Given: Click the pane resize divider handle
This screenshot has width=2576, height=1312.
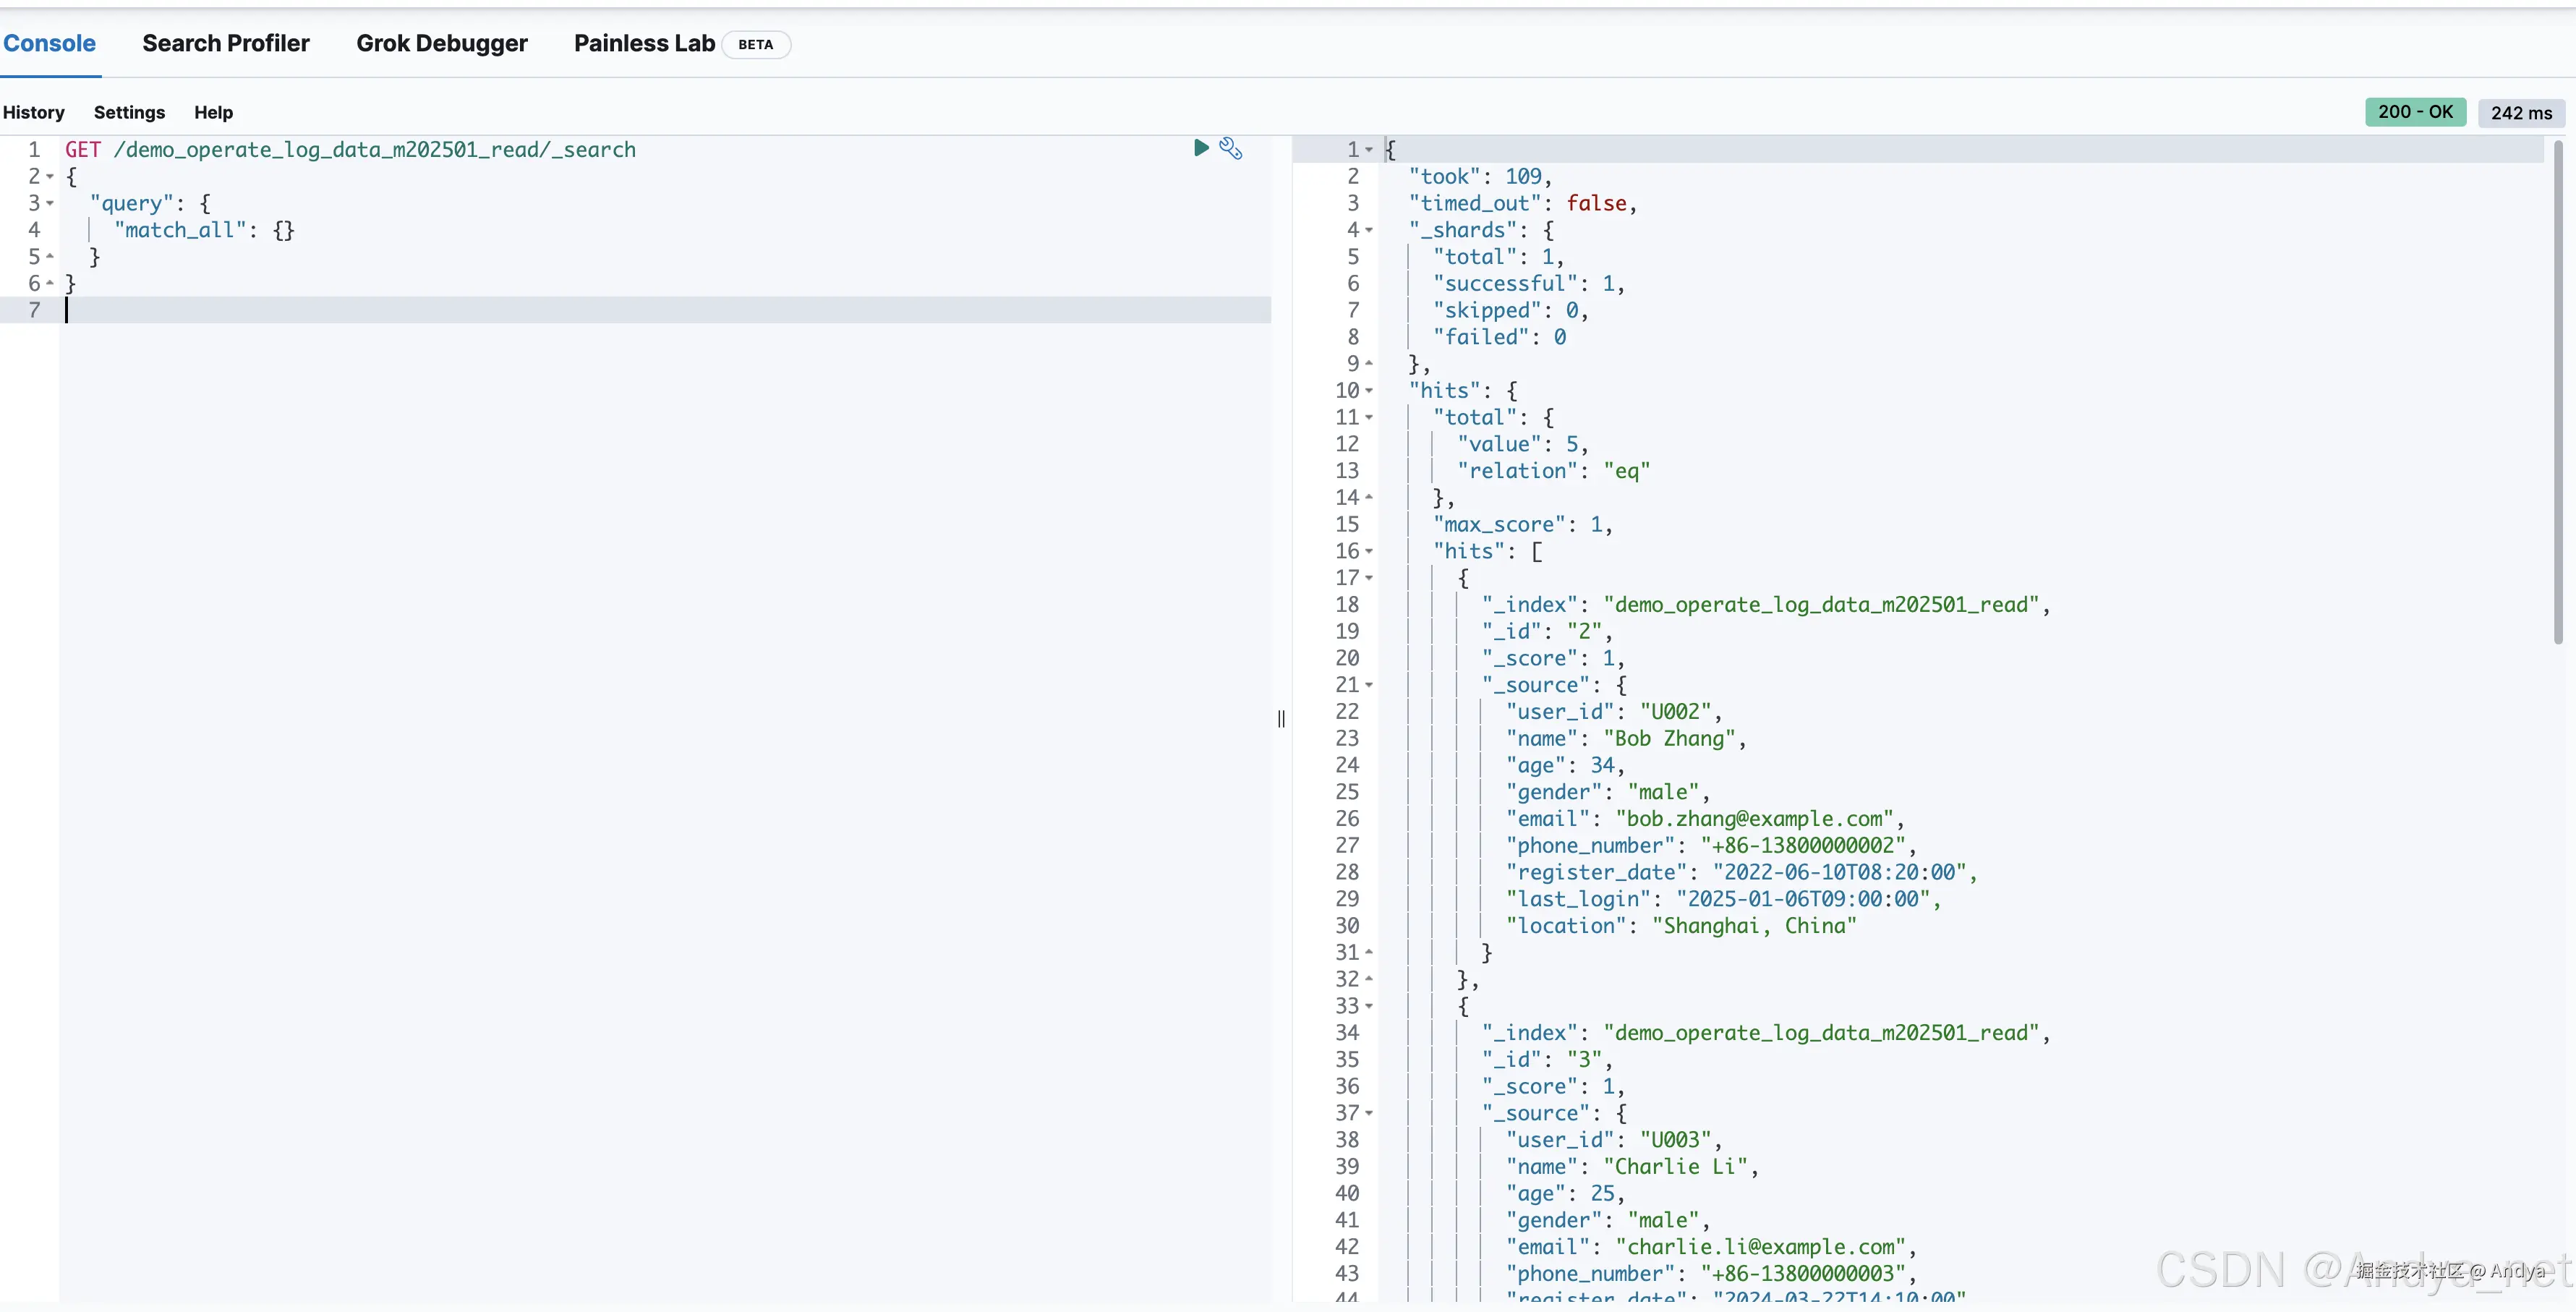Looking at the screenshot, I should point(1281,719).
